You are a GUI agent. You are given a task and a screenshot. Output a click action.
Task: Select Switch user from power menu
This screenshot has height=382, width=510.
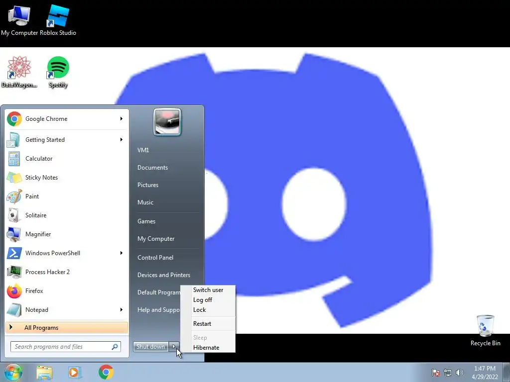click(x=208, y=290)
